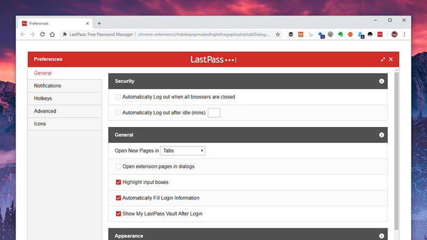
Task: Click the gray cursor arrow extension icon
Action: click(x=311, y=35)
